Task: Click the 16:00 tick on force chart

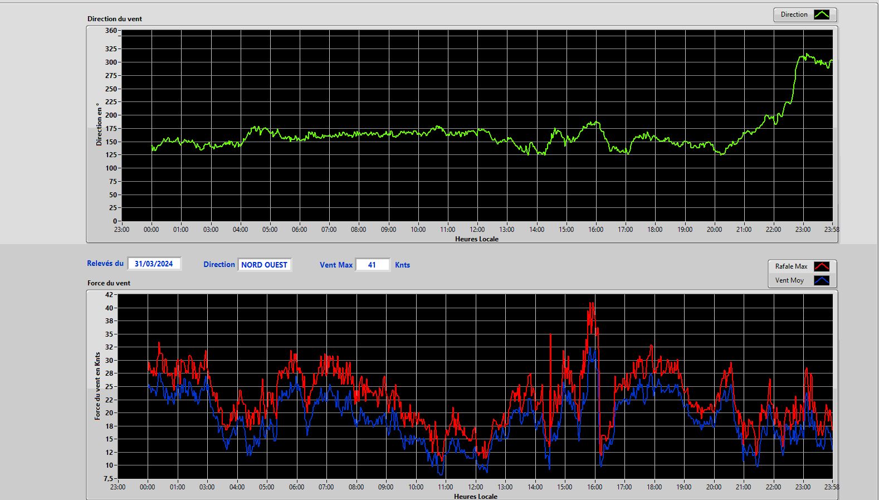Action: (594, 487)
